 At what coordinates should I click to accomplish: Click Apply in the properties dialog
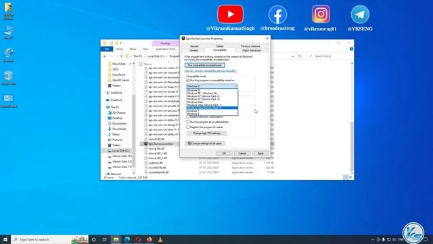tap(260, 153)
